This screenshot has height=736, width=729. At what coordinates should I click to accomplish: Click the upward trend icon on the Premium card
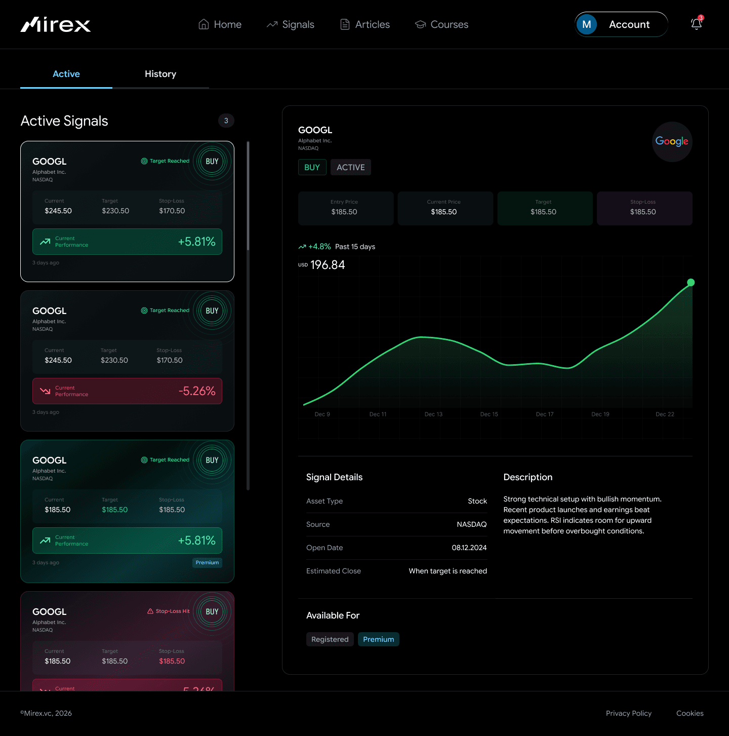[x=45, y=540]
